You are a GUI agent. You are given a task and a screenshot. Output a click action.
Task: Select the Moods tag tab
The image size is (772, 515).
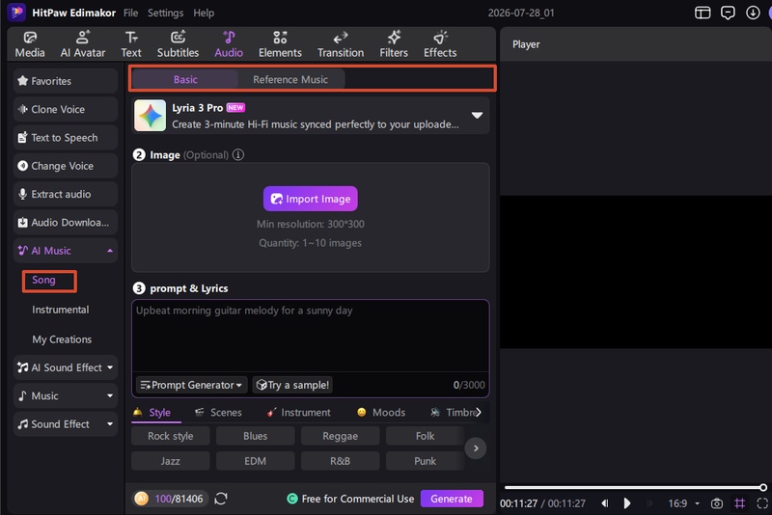tap(381, 412)
